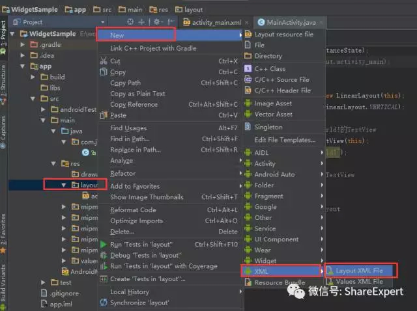
Task: Click the green Run Tests arrow icon
Action: coord(104,245)
